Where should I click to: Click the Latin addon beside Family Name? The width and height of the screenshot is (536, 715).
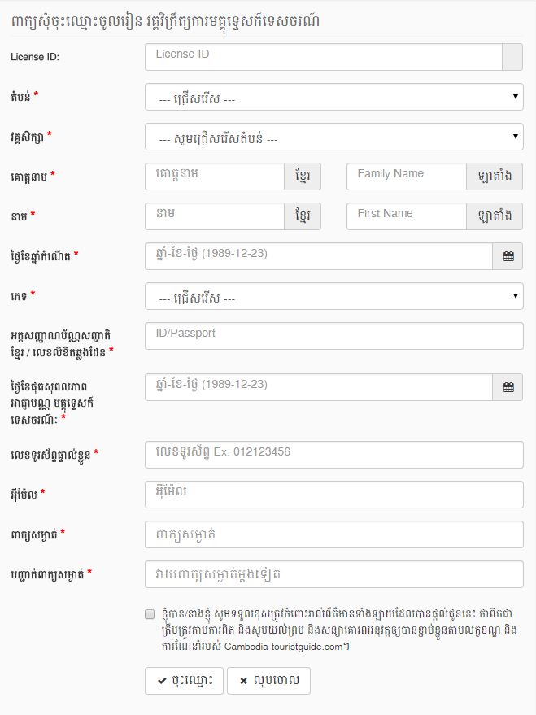pyautogui.click(x=495, y=177)
